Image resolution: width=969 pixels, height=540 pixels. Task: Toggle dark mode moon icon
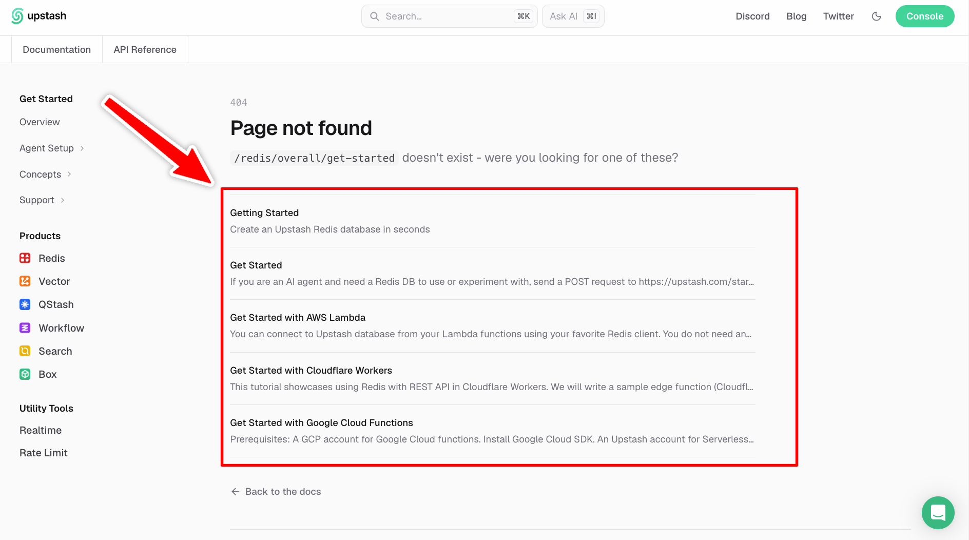pyautogui.click(x=877, y=16)
